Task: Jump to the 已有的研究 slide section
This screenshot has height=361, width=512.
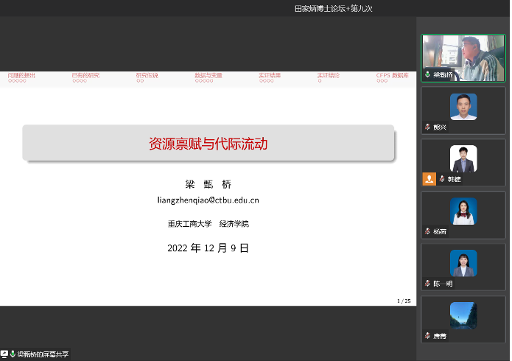Action: click(x=85, y=75)
